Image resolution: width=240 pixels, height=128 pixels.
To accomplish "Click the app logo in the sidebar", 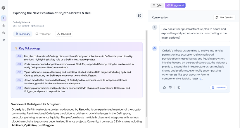I will click(4, 8).
